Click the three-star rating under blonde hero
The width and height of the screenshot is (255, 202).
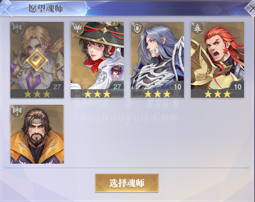click(37, 94)
